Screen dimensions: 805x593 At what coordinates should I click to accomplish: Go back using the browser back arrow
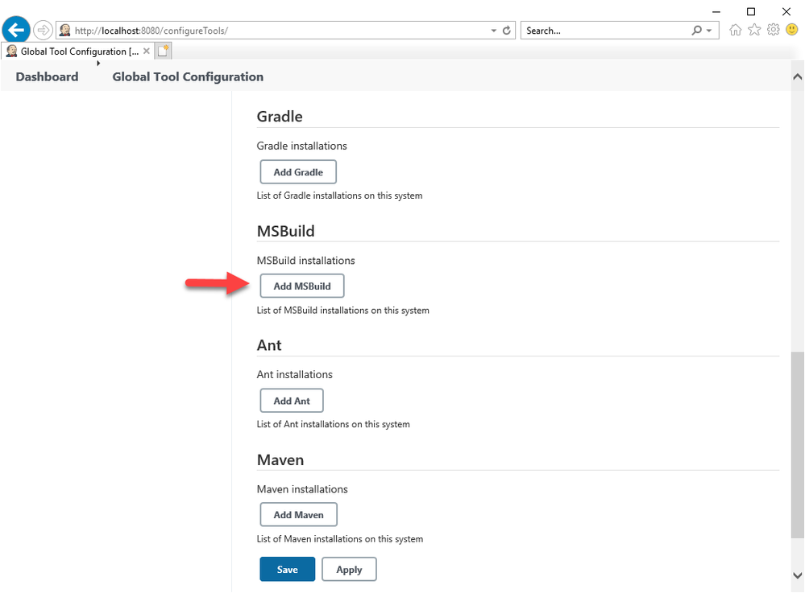pos(16,31)
